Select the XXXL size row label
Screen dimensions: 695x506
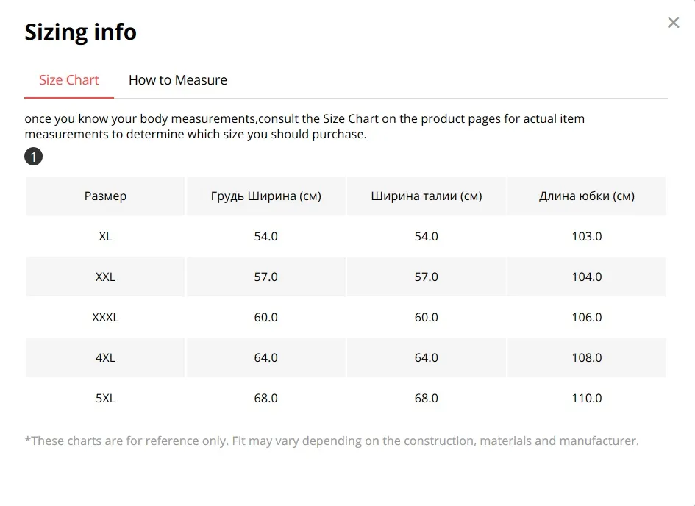point(105,317)
